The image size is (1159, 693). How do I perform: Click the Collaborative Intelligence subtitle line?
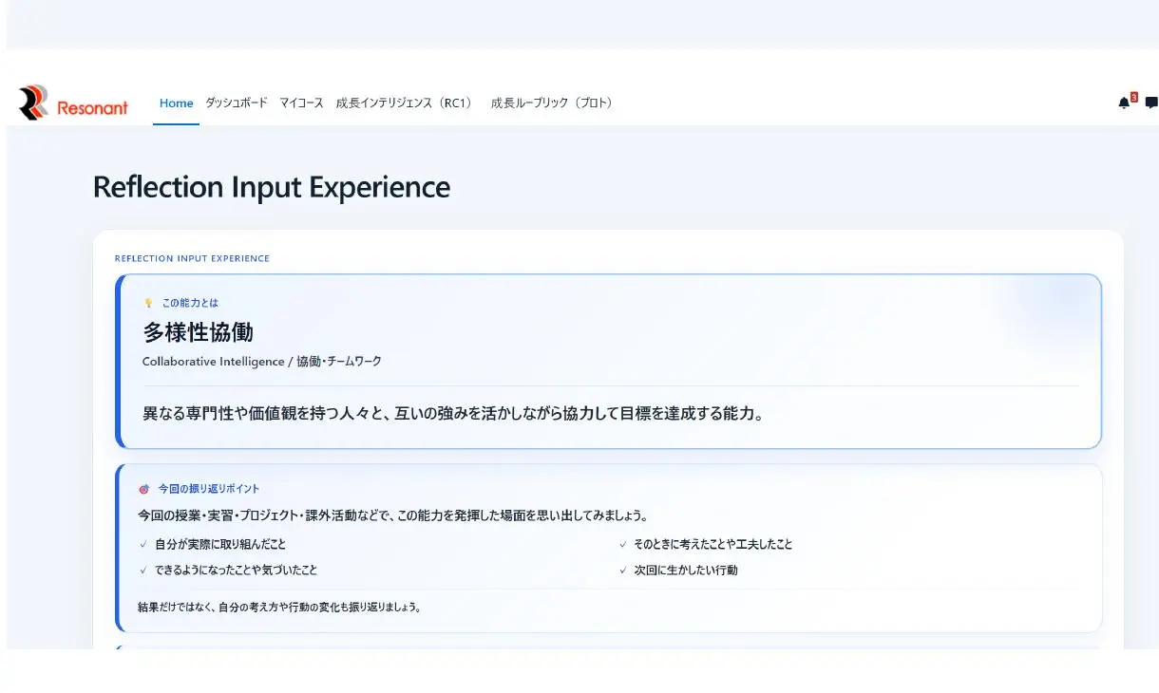pyautogui.click(x=262, y=362)
